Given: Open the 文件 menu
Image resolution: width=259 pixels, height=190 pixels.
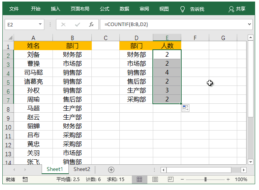Looking at the screenshot, I should point(14,9).
